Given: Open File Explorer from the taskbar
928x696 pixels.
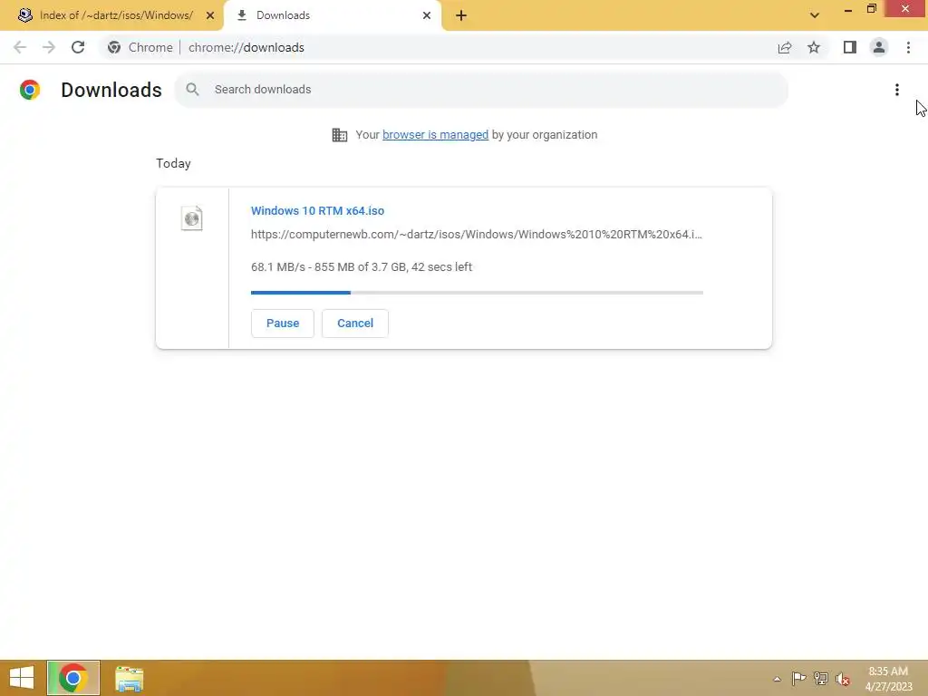Looking at the screenshot, I should [x=129, y=678].
